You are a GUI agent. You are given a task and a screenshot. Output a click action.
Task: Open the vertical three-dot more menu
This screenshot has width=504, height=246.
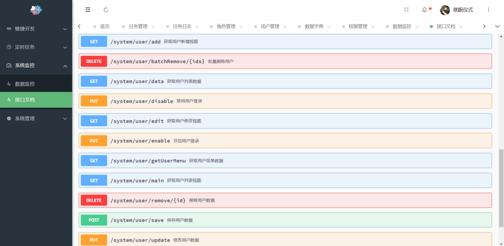click(489, 10)
